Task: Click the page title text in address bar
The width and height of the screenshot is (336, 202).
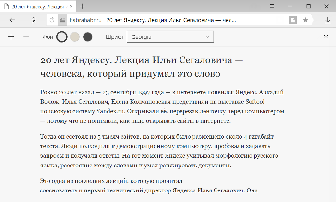Action: (171, 20)
